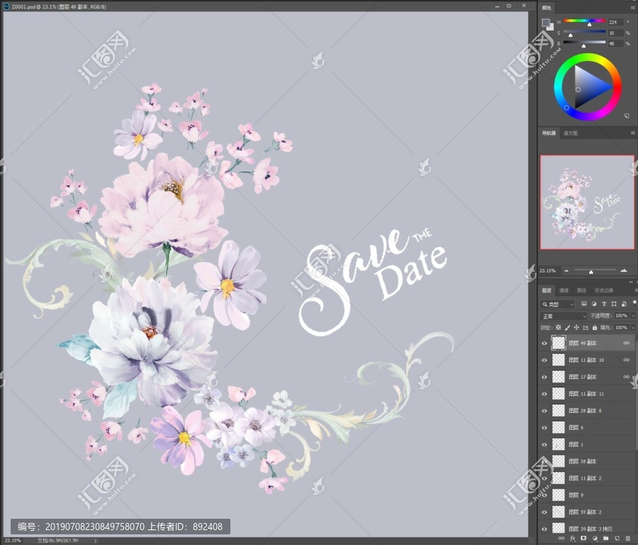Hide the 图层 17 副本 layer
Image resolution: width=638 pixels, height=545 pixels.
click(x=544, y=377)
